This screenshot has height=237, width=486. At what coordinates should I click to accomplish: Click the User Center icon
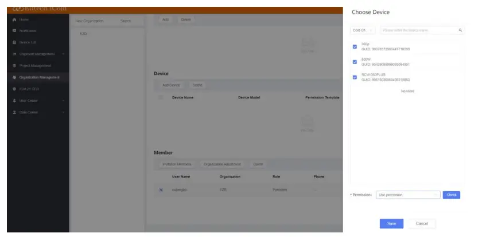pos(14,101)
